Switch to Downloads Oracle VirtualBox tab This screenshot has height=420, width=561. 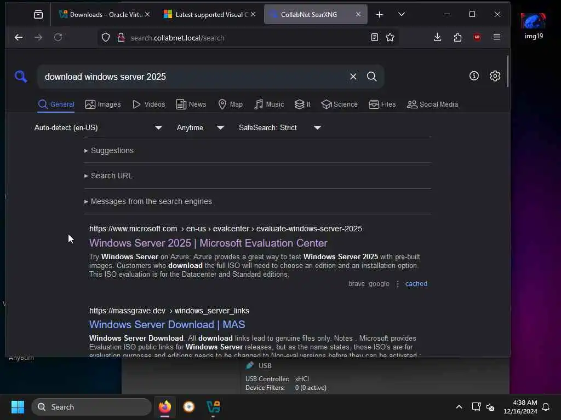coord(101,14)
